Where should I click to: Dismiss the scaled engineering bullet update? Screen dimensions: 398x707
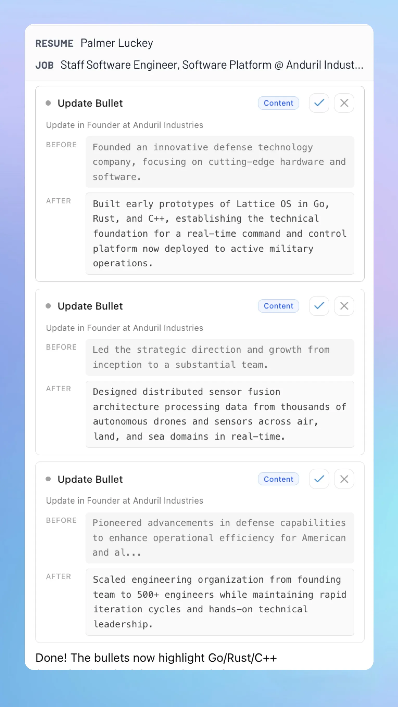344,479
